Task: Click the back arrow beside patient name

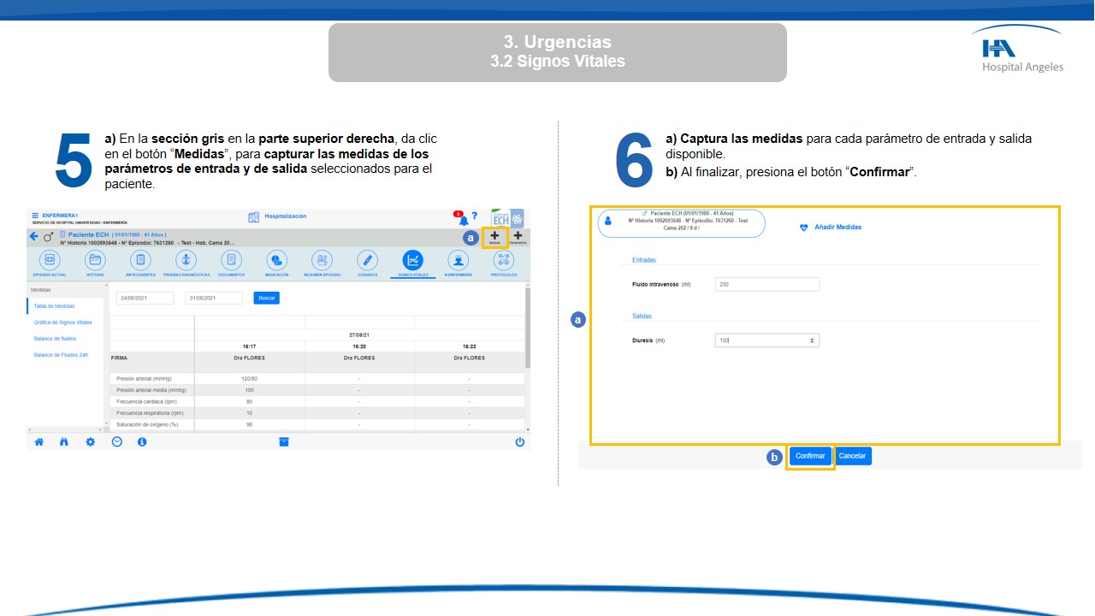Action: 34,236
